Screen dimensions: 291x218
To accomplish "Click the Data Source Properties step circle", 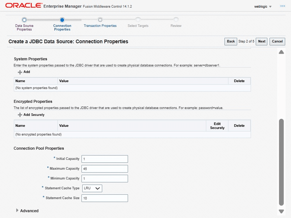I will coord(24,20).
